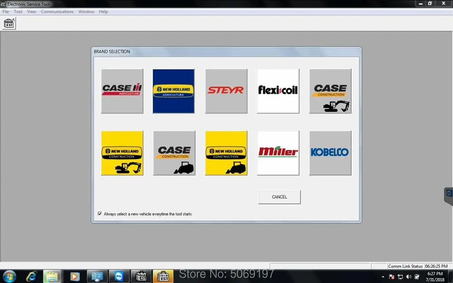Open the TeamViewer taskbar icon
Screen dimensions: 453x283
tap(119, 277)
